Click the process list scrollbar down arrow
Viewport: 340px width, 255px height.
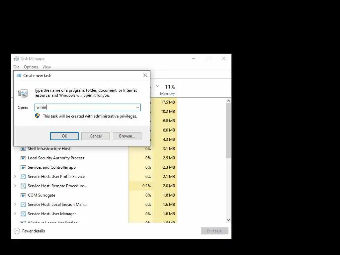(228, 220)
